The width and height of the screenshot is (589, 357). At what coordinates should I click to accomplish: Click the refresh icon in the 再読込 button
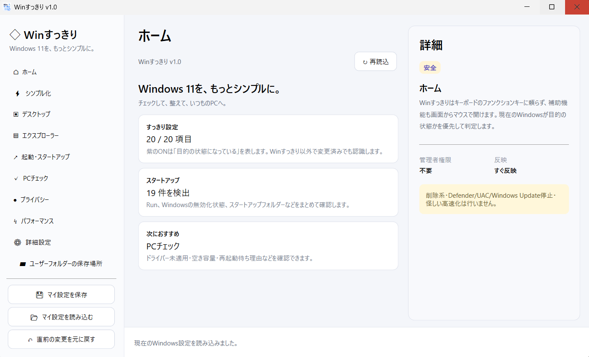click(365, 62)
